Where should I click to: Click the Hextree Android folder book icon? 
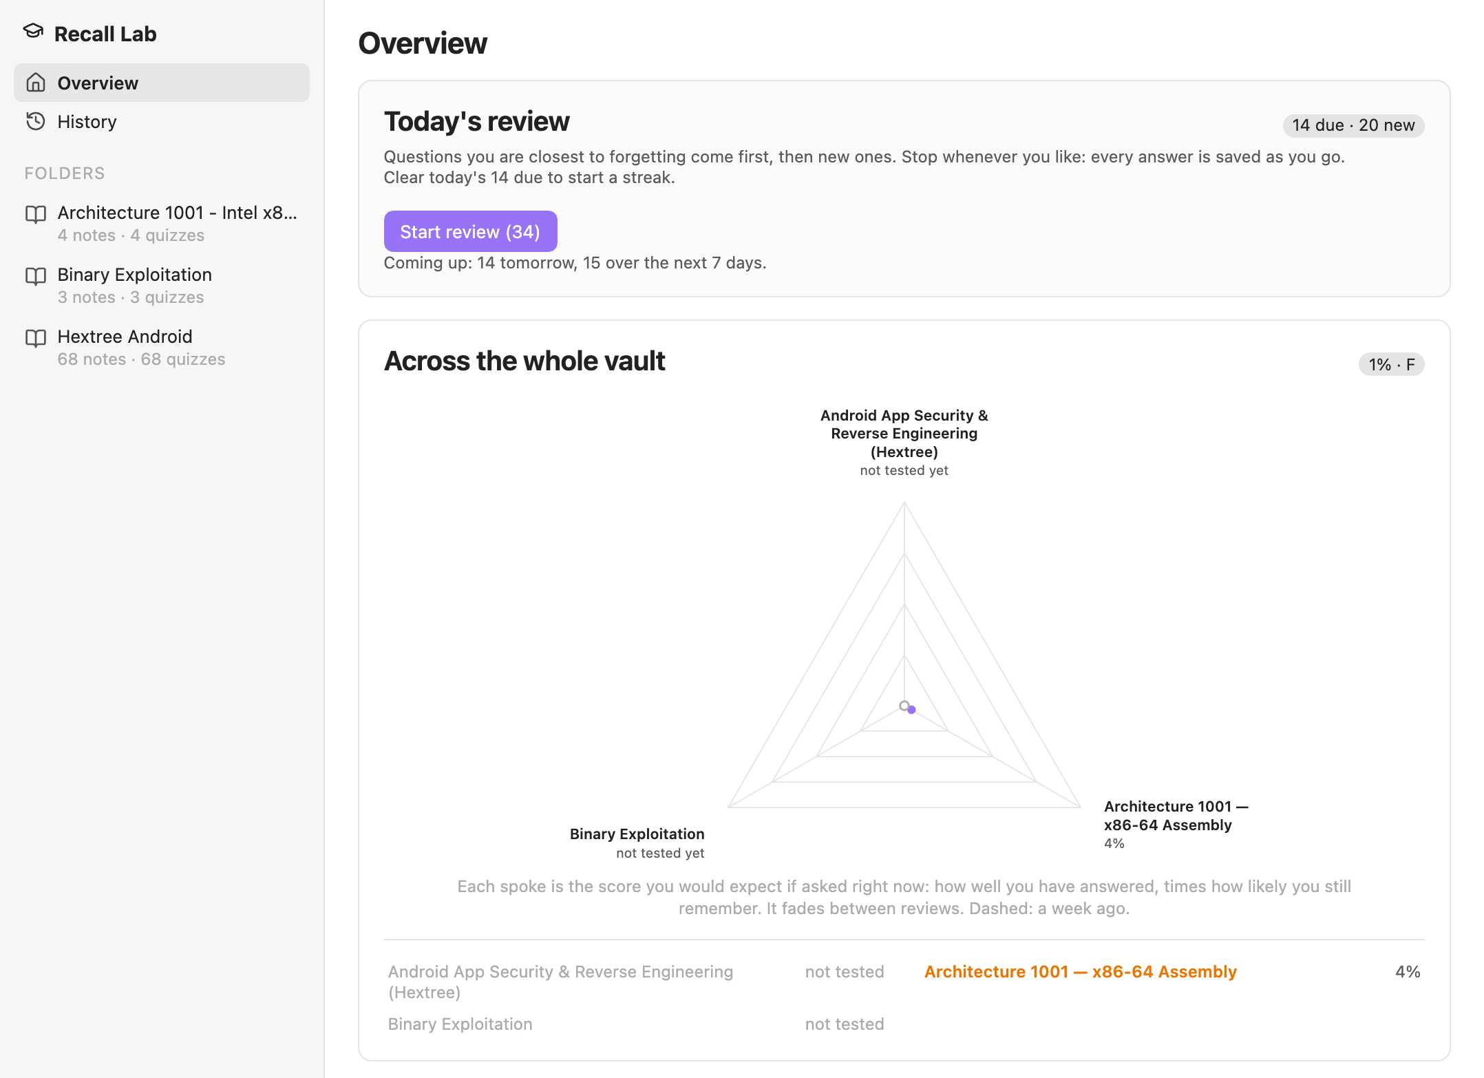click(36, 338)
